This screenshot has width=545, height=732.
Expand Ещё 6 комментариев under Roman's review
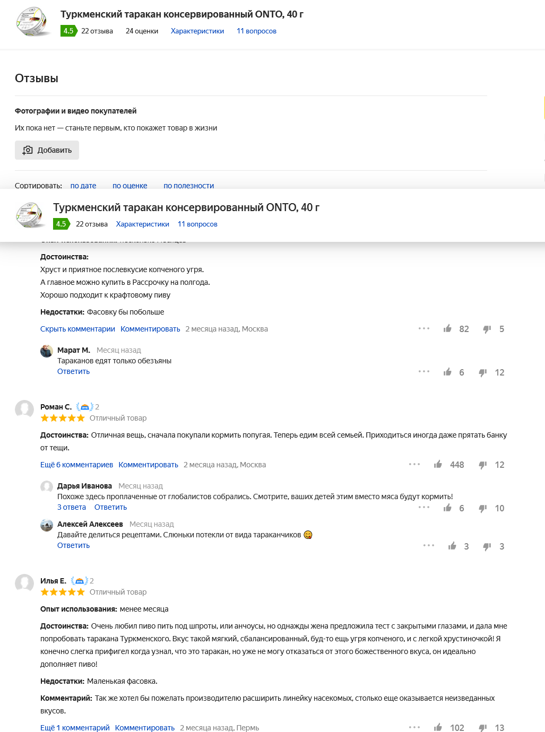point(76,465)
